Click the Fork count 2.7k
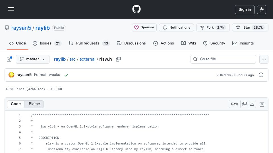The height and width of the screenshot is (153, 273). (221, 27)
